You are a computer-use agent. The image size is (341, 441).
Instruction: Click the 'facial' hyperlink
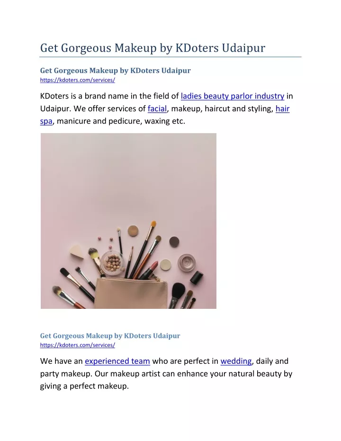point(157,108)
